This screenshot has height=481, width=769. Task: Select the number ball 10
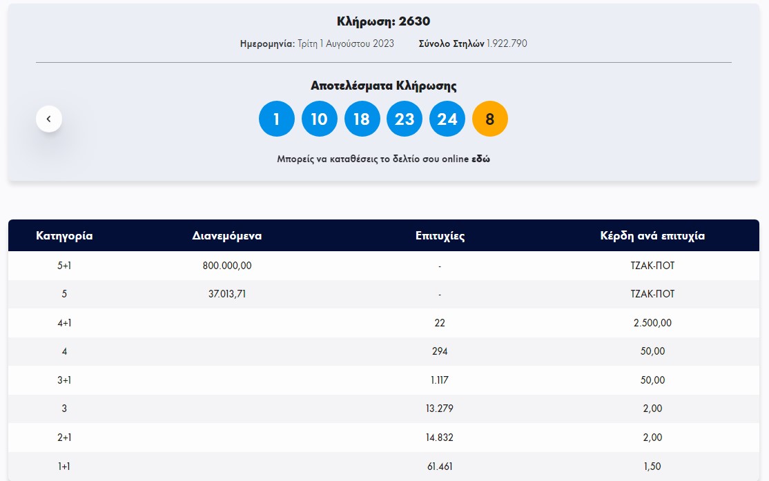319,118
